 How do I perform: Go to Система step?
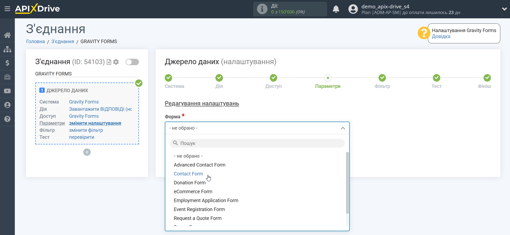(x=169, y=78)
